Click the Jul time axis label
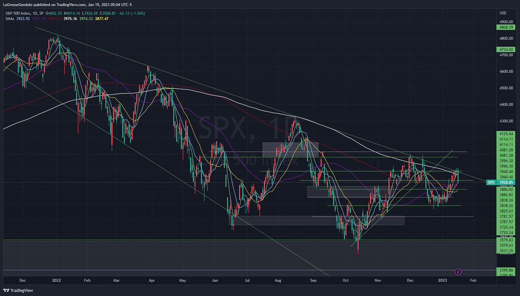Screen dimensions: 520x296 247,281
